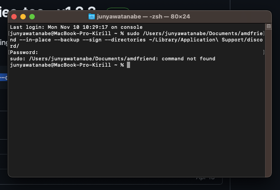Click the folder proxy icon in title bar
The height and width of the screenshot is (190, 280).
(x=92, y=17)
